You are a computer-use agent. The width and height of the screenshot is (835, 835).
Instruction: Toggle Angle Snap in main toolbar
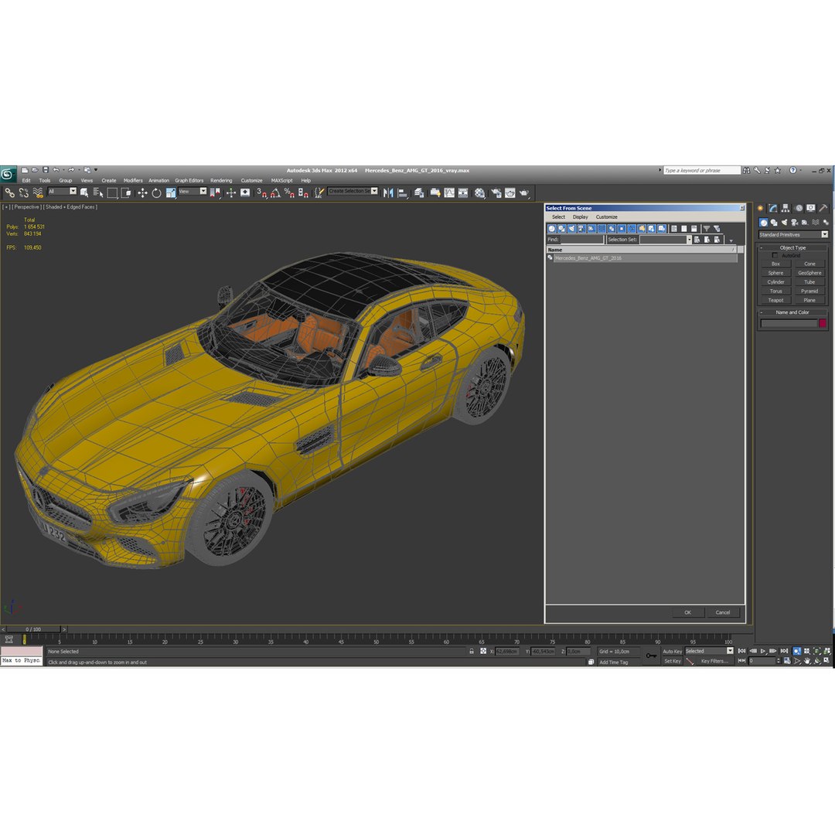[x=275, y=193]
